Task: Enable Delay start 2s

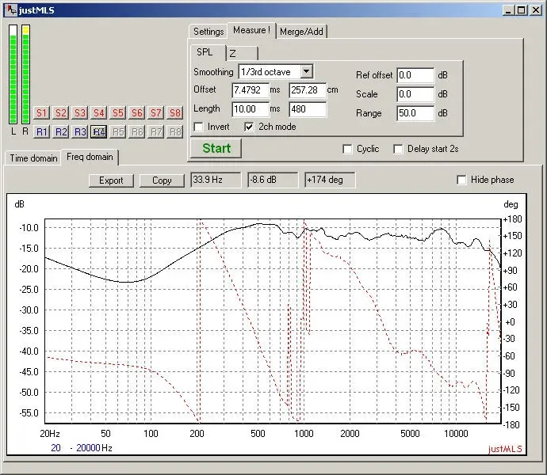Action: click(x=398, y=149)
